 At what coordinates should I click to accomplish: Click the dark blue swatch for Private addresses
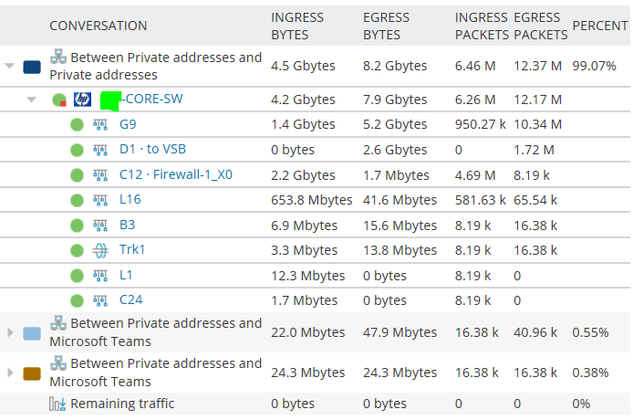(32, 67)
